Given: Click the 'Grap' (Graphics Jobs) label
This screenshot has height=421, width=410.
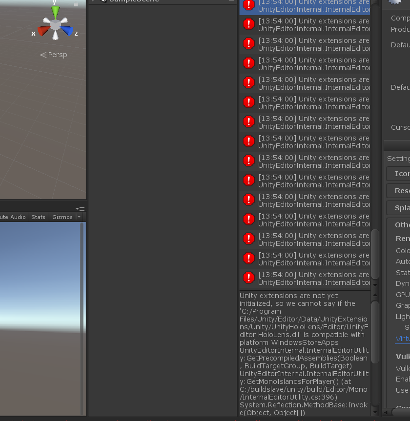Looking at the screenshot, I should point(403,305).
